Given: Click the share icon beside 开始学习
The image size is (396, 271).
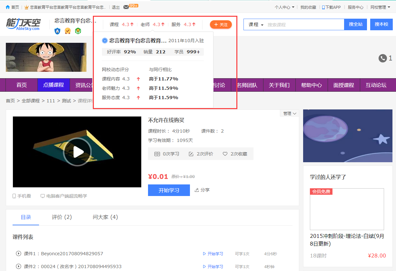Looking at the screenshot, I should 197,190.
